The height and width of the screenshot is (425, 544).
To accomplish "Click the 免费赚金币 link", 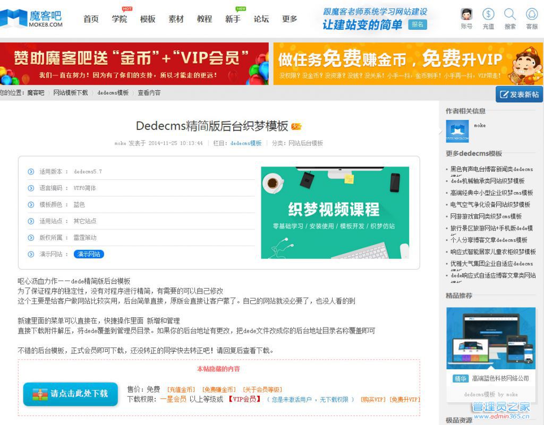I will point(219,389).
